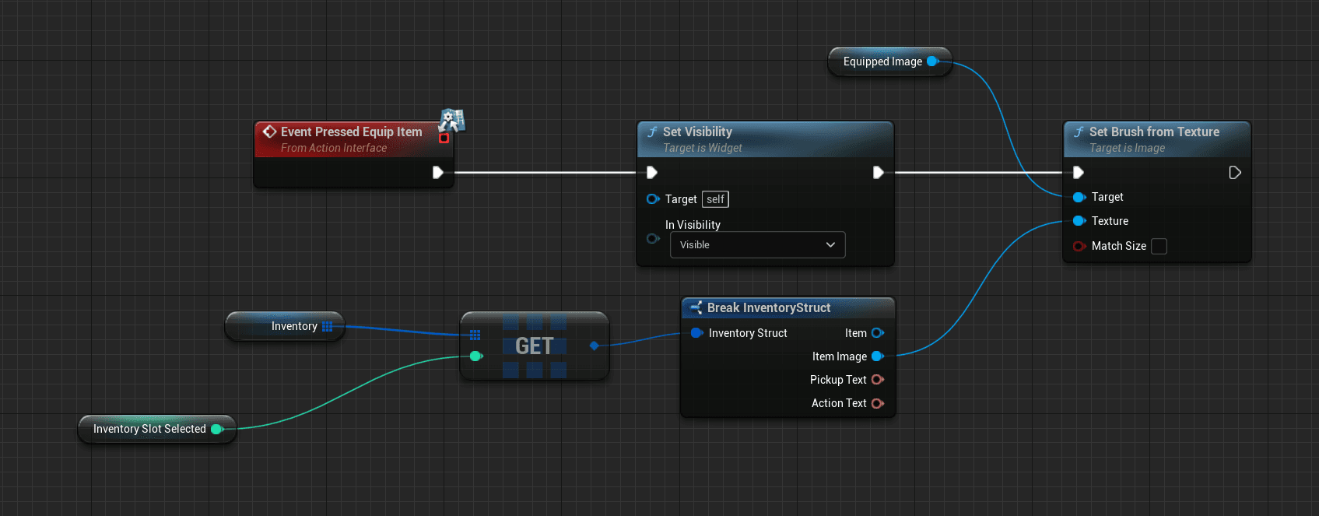Click the Match Size boolean pin

click(1079, 246)
